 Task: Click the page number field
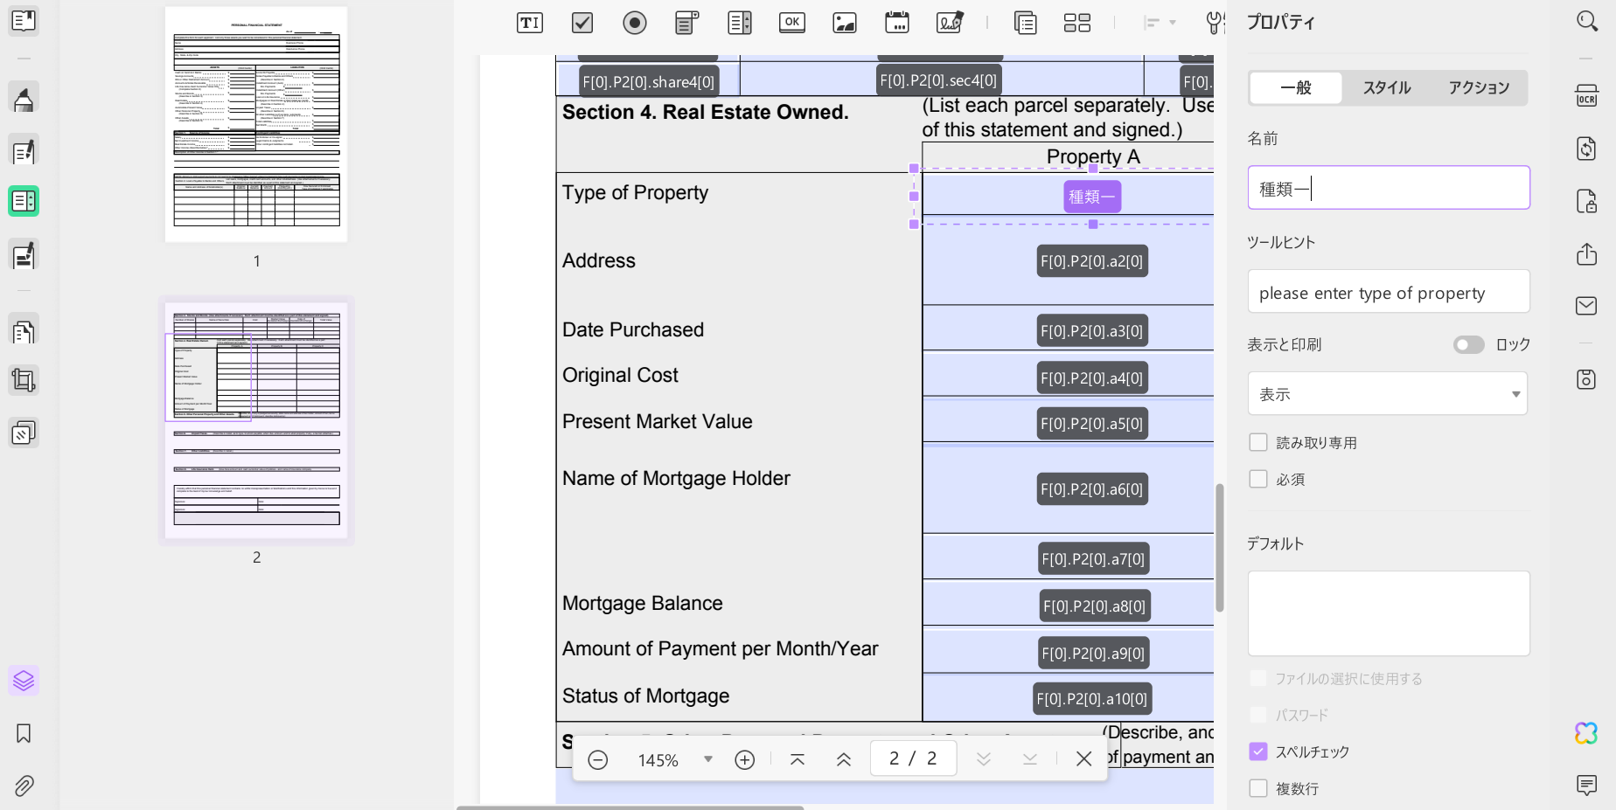click(x=913, y=758)
